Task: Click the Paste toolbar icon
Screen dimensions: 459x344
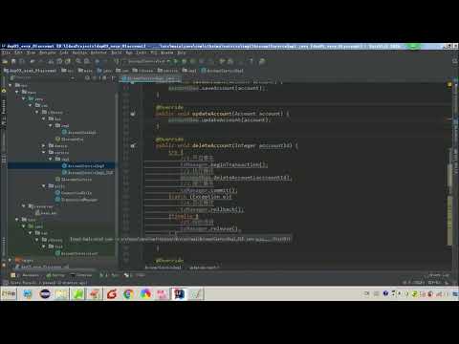Action: 68,61
